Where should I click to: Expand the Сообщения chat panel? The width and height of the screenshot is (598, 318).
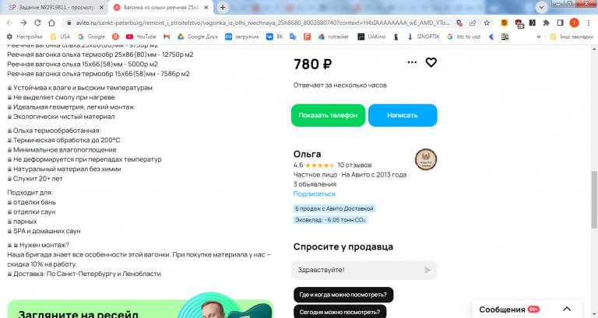pyautogui.click(x=567, y=309)
